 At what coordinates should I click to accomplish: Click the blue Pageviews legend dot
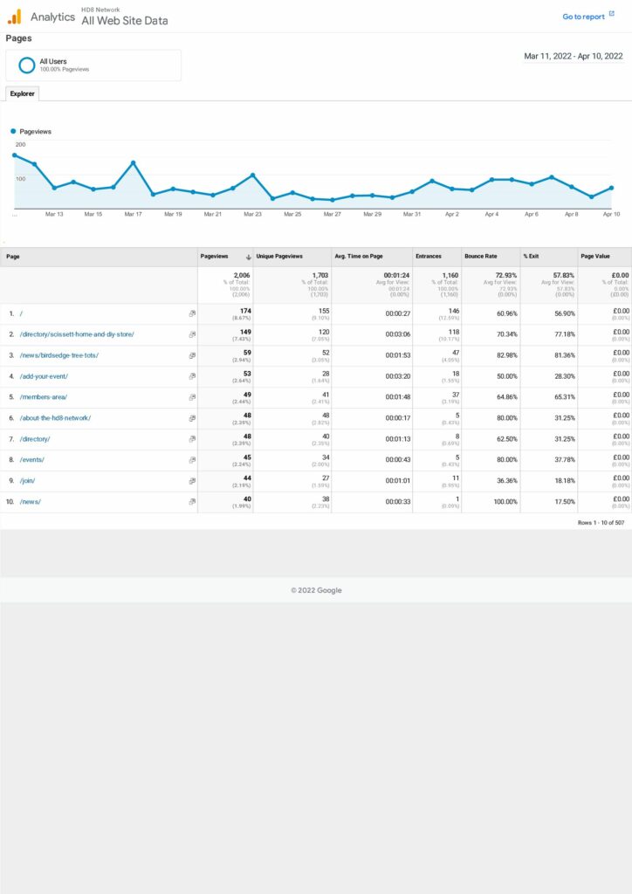tap(13, 131)
